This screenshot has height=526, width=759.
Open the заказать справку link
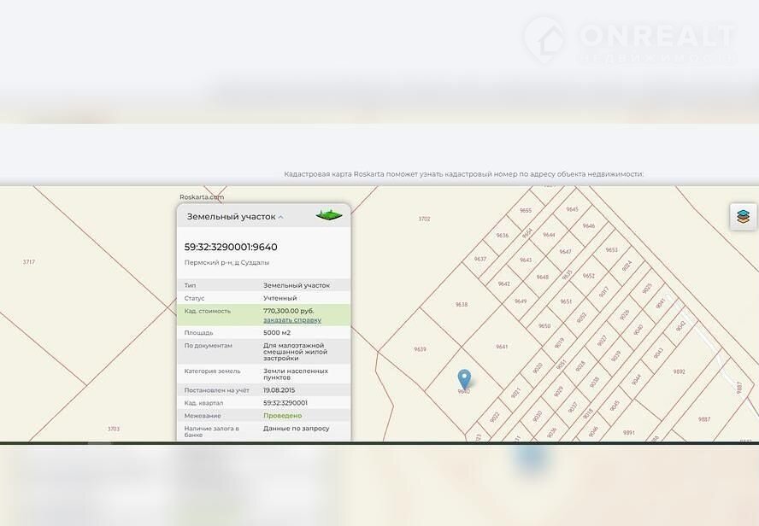pos(291,320)
